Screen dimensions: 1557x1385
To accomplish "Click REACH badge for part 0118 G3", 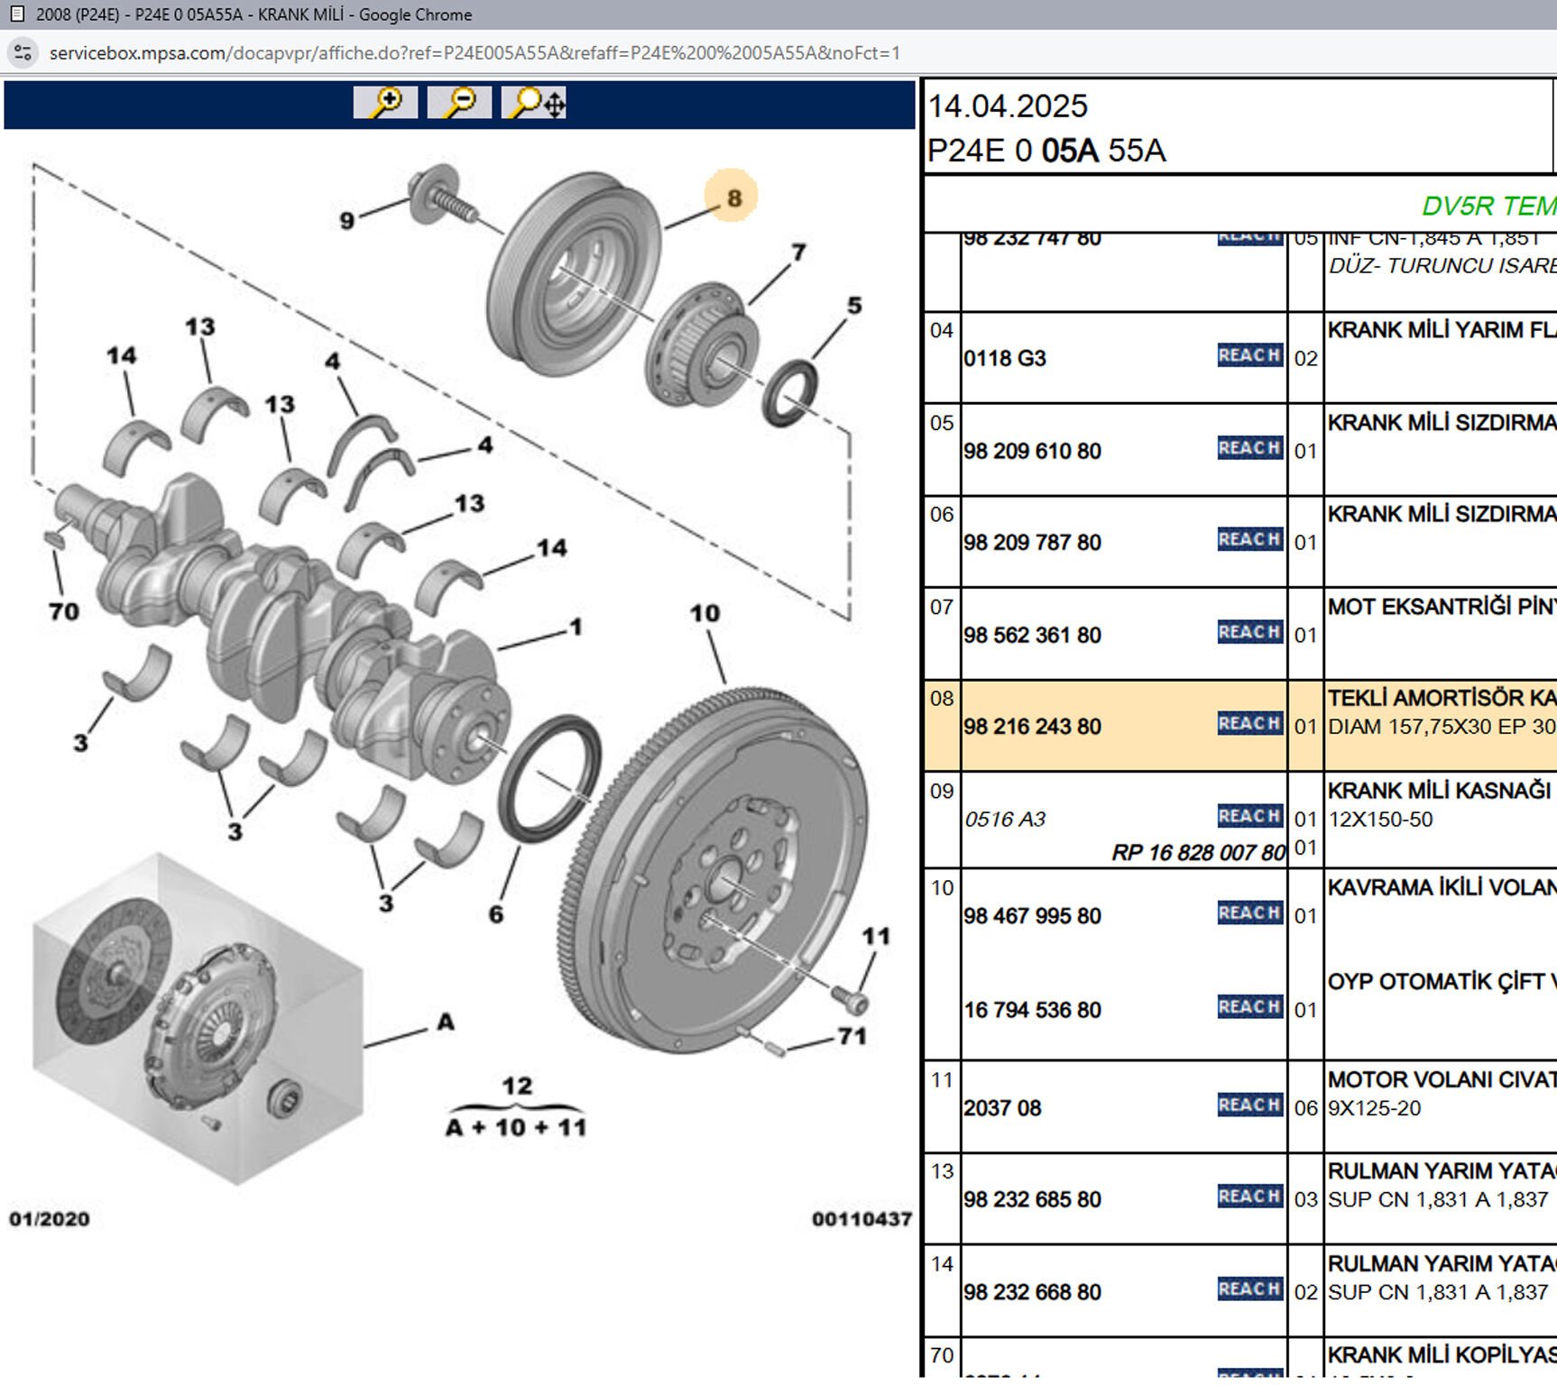I will (1249, 355).
